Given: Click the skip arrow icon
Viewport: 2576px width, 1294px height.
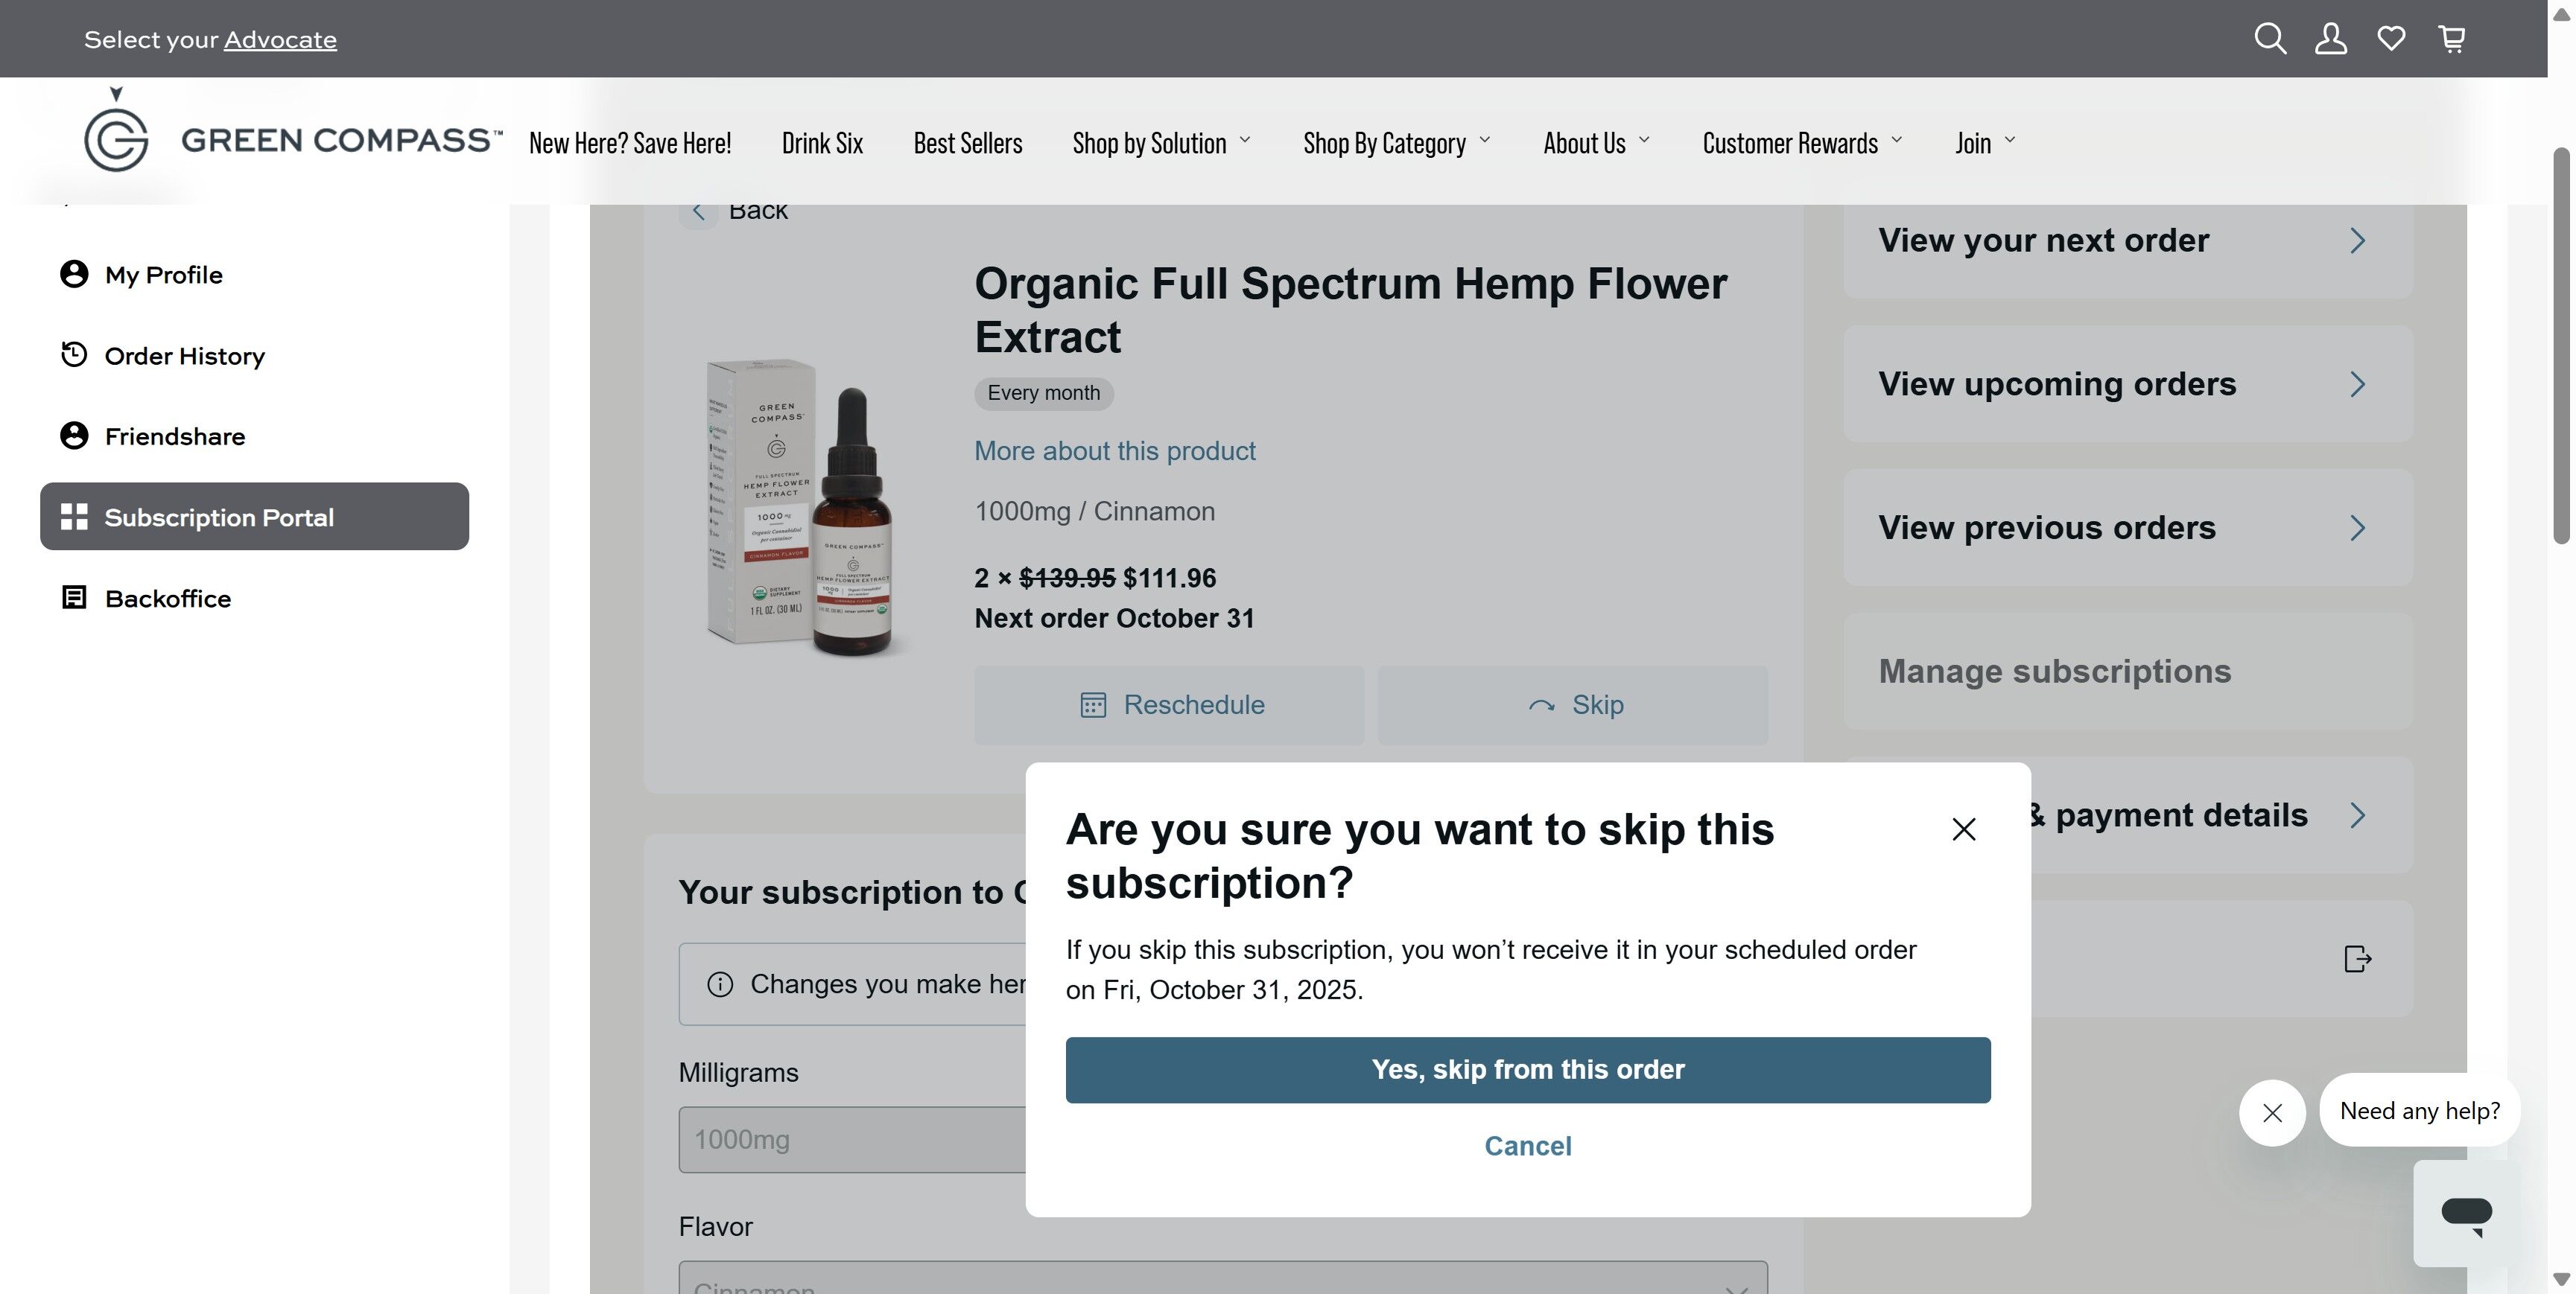Looking at the screenshot, I should tap(1541, 706).
